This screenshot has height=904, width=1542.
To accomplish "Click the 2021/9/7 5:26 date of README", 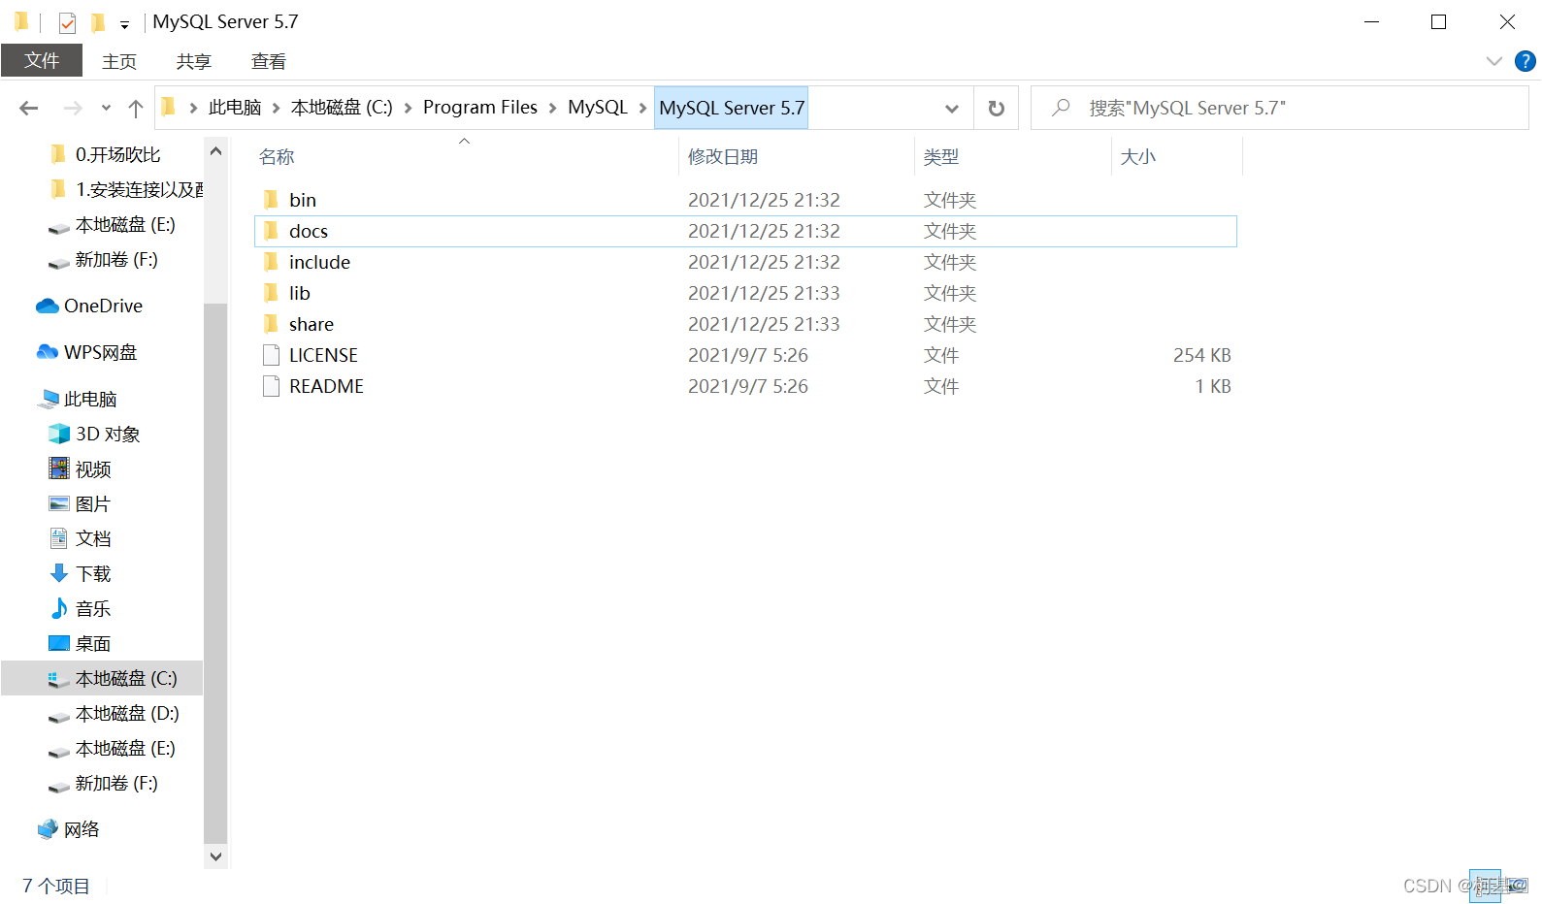I will (747, 386).
